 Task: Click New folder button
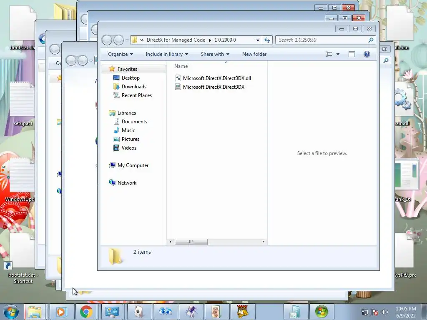click(254, 54)
